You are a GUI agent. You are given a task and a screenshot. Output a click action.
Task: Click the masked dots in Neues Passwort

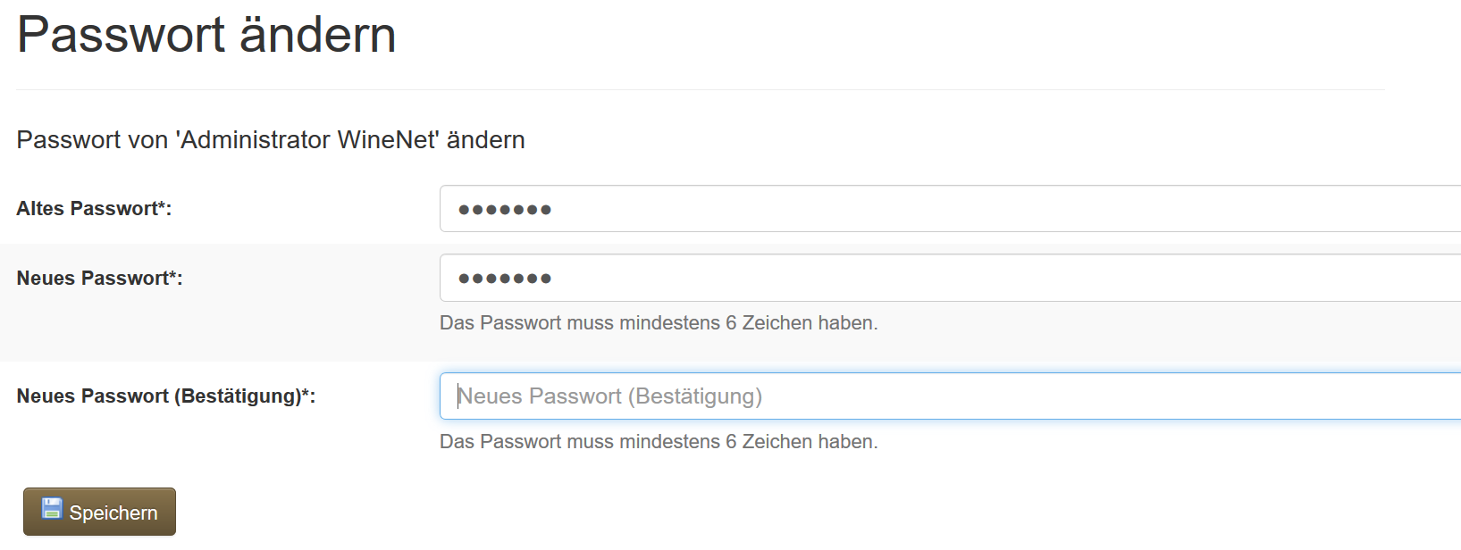(x=505, y=279)
